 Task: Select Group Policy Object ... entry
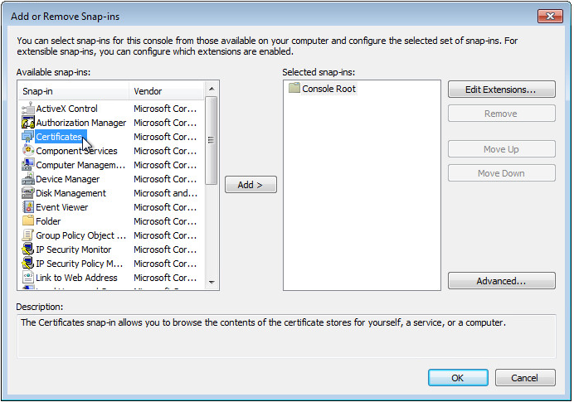(x=81, y=235)
